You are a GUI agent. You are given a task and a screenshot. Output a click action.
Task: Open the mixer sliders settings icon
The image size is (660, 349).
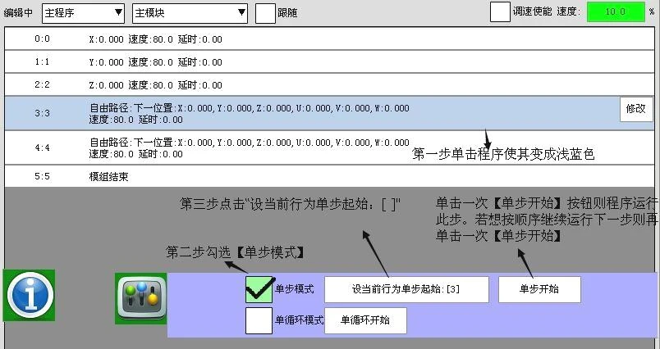coord(141,298)
